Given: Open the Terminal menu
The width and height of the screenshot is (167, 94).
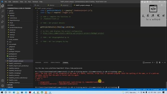Looking at the screenshot, I should click(x=35, y=2).
